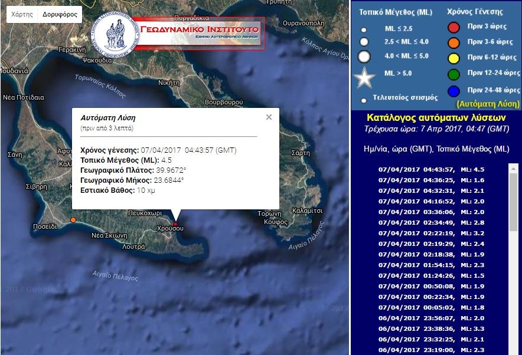Click the yellow Πριν 6-12 ώρες legend circle
This screenshot has width=522, height=355.
454,58
